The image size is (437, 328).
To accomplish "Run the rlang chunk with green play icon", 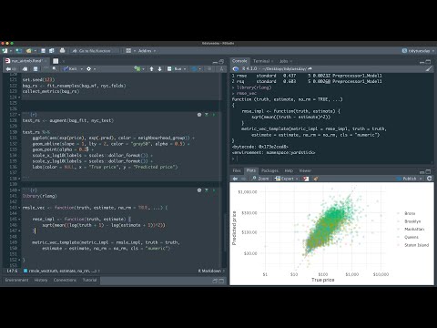I will coord(214,190).
